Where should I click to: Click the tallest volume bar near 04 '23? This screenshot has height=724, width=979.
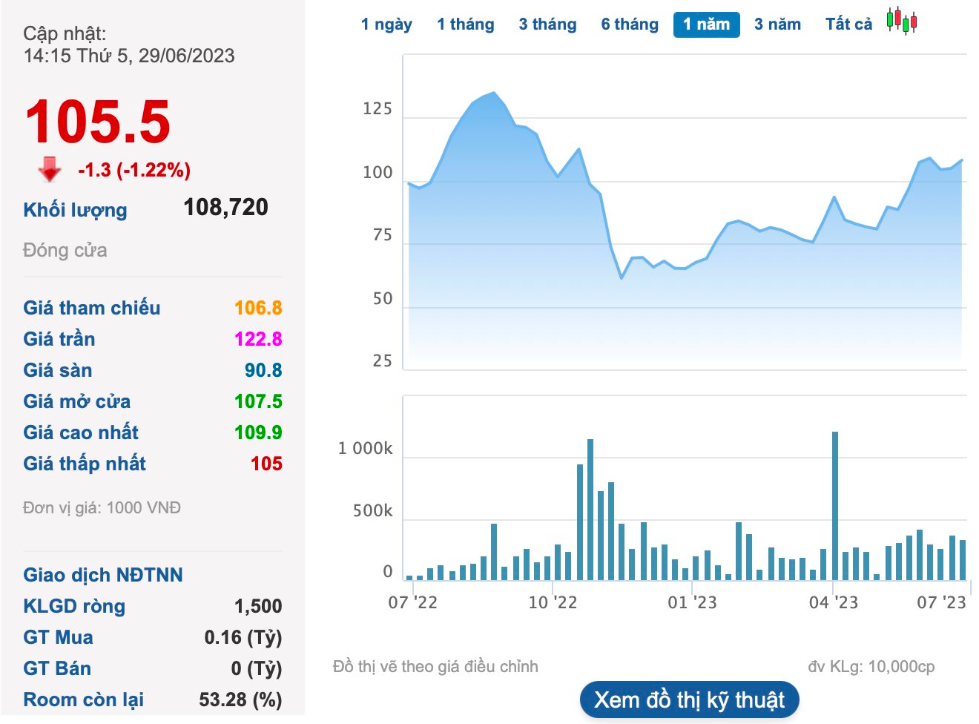[835, 504]
